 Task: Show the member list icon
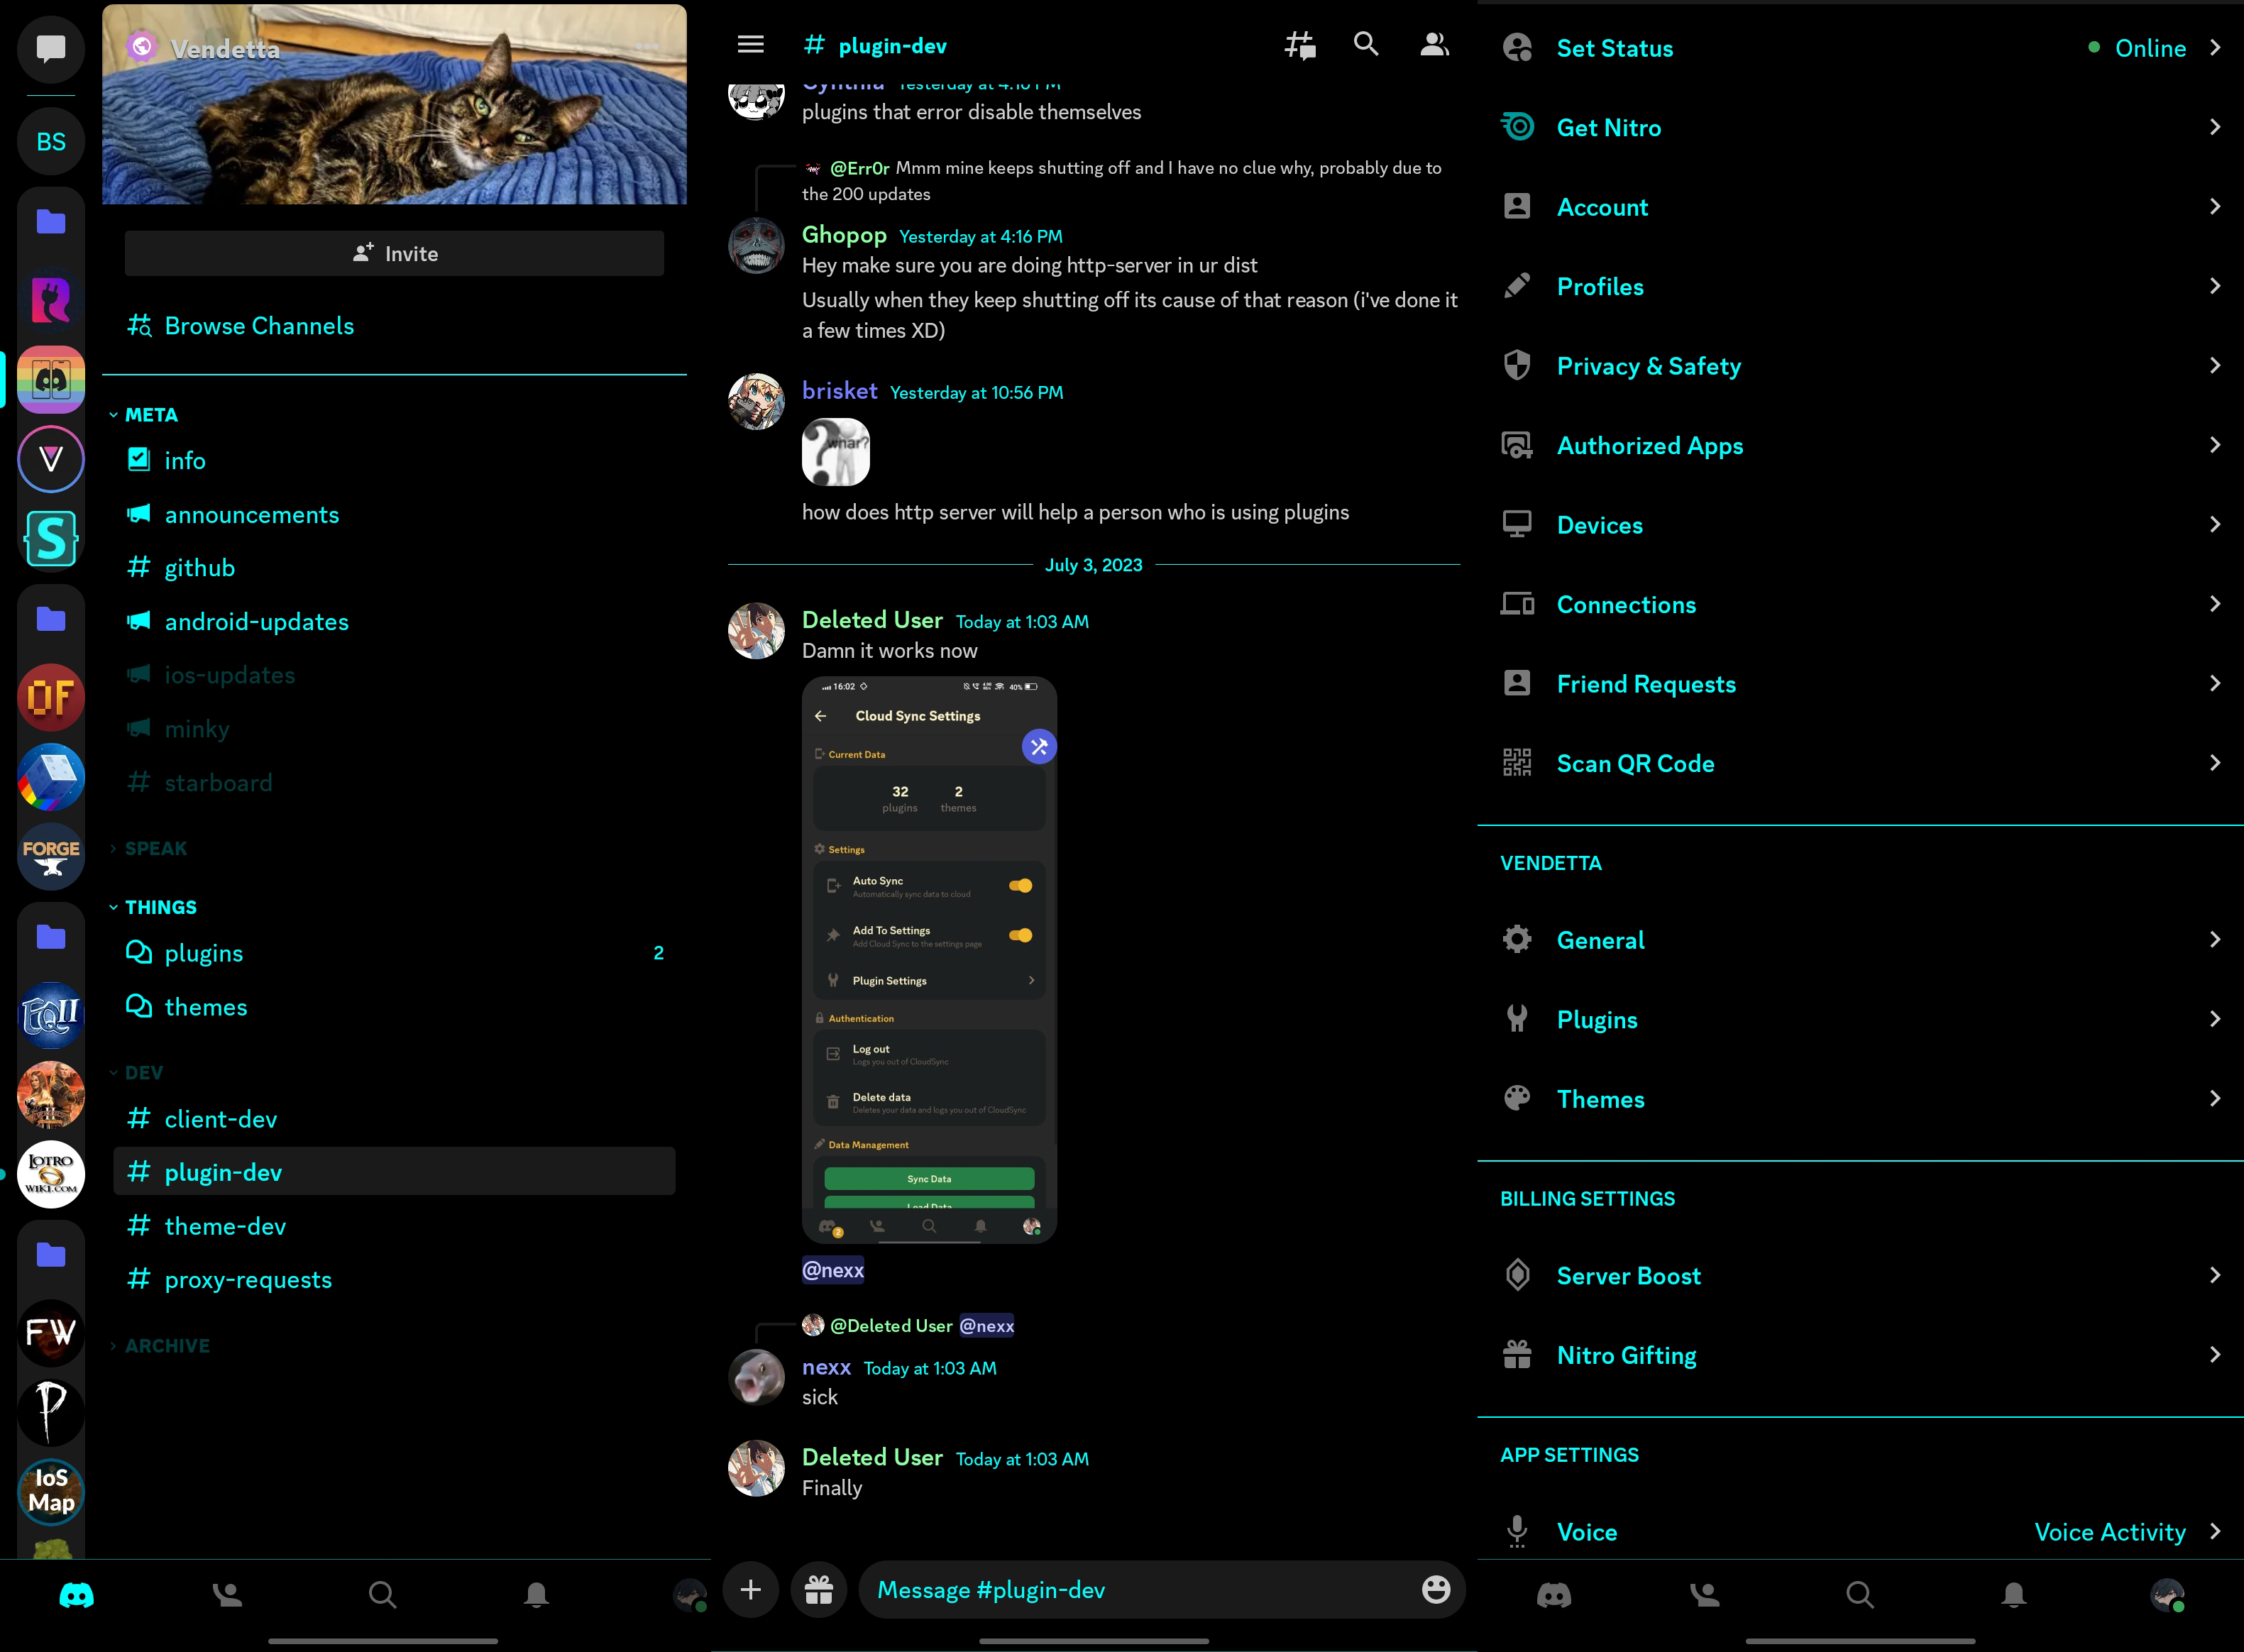(x=1434, y=44)
